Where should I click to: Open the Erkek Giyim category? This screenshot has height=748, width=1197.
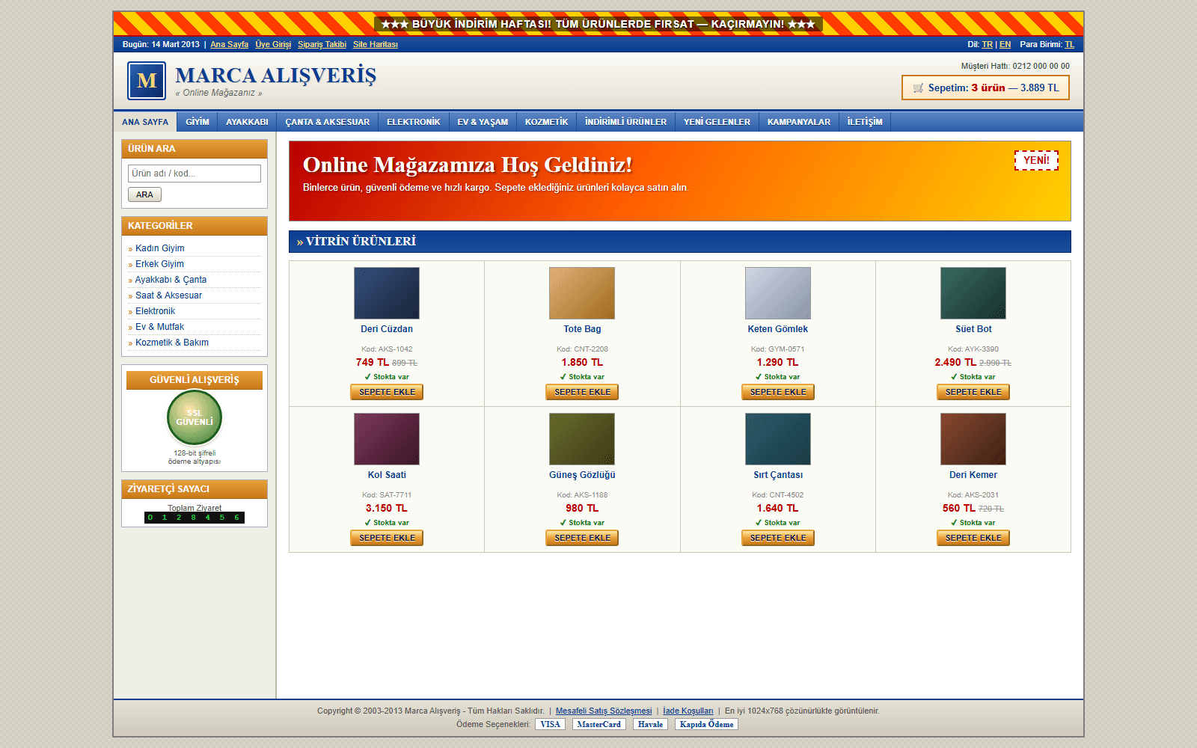[159, 264]
